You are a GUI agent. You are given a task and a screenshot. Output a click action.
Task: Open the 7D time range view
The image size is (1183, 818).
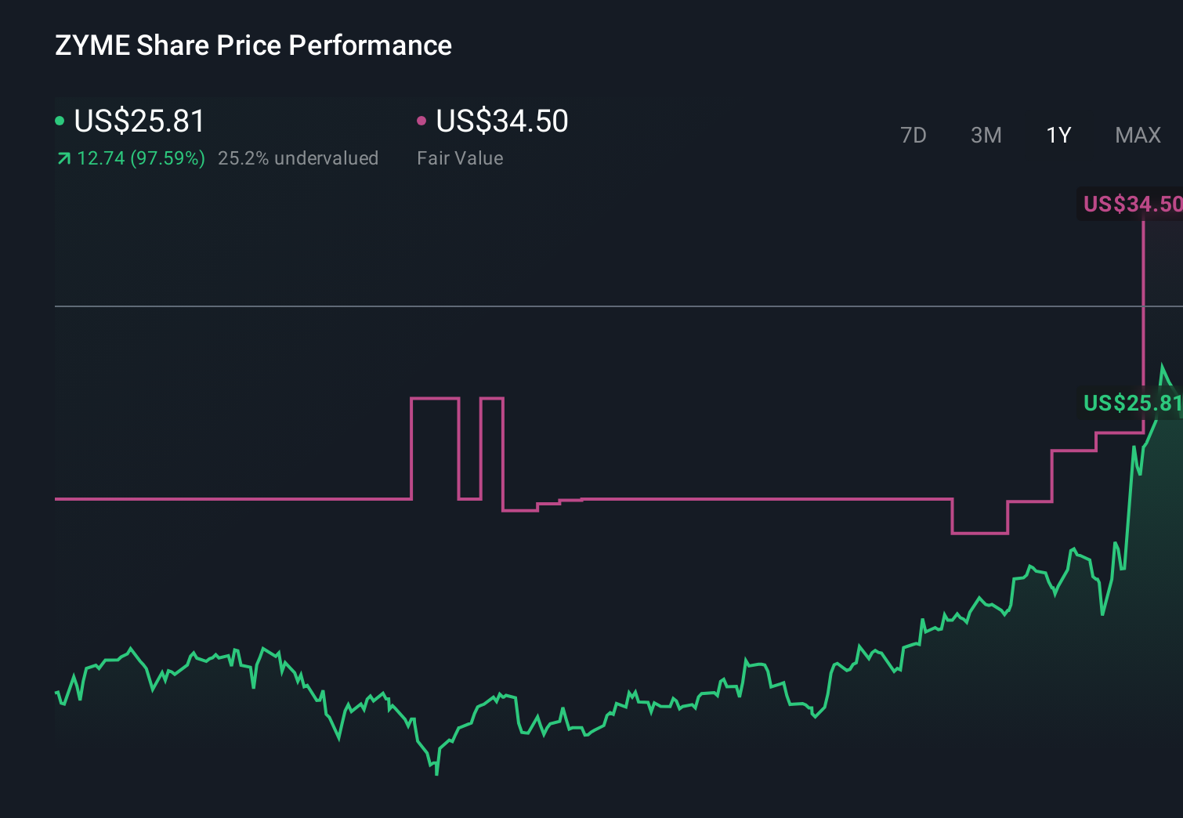click(913, 135)
